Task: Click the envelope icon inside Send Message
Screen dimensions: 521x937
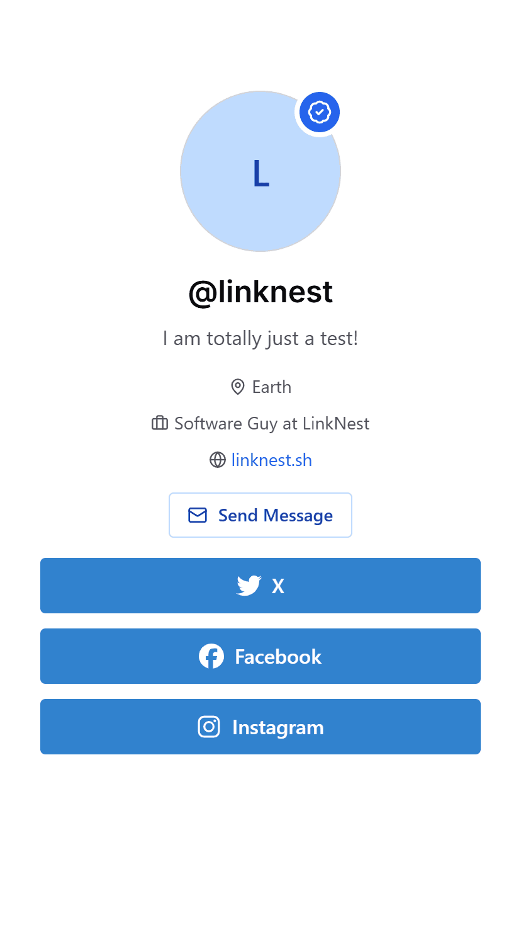Action: point(197,514)
